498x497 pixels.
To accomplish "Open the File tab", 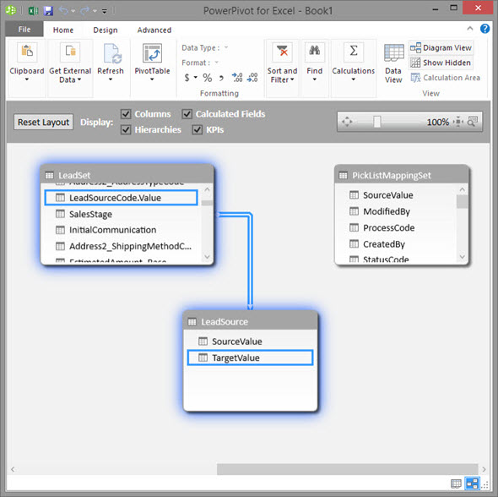I will [x=24, y=30].
